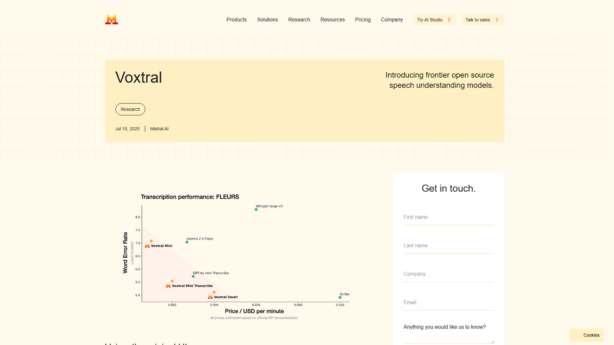Click the chevron icon on Talk to sales button
Viewport: 614px width, 345px height.
496,20
